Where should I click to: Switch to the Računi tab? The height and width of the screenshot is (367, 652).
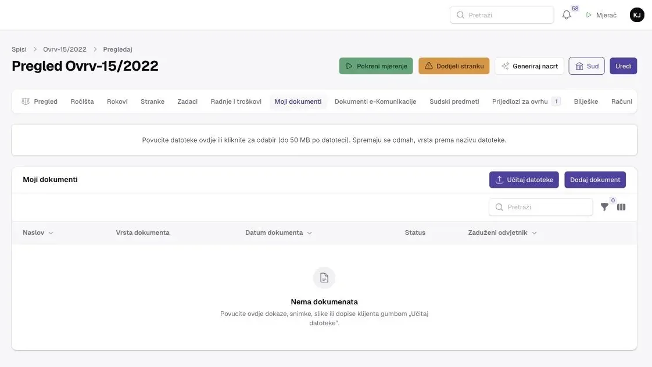[x=622, y=101]
